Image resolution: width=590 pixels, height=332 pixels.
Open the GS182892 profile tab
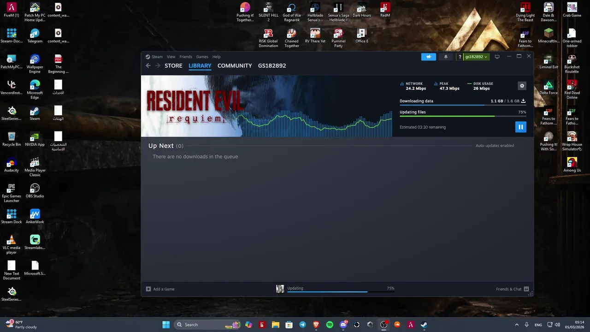pyautogui.click(x=272, y=65)
